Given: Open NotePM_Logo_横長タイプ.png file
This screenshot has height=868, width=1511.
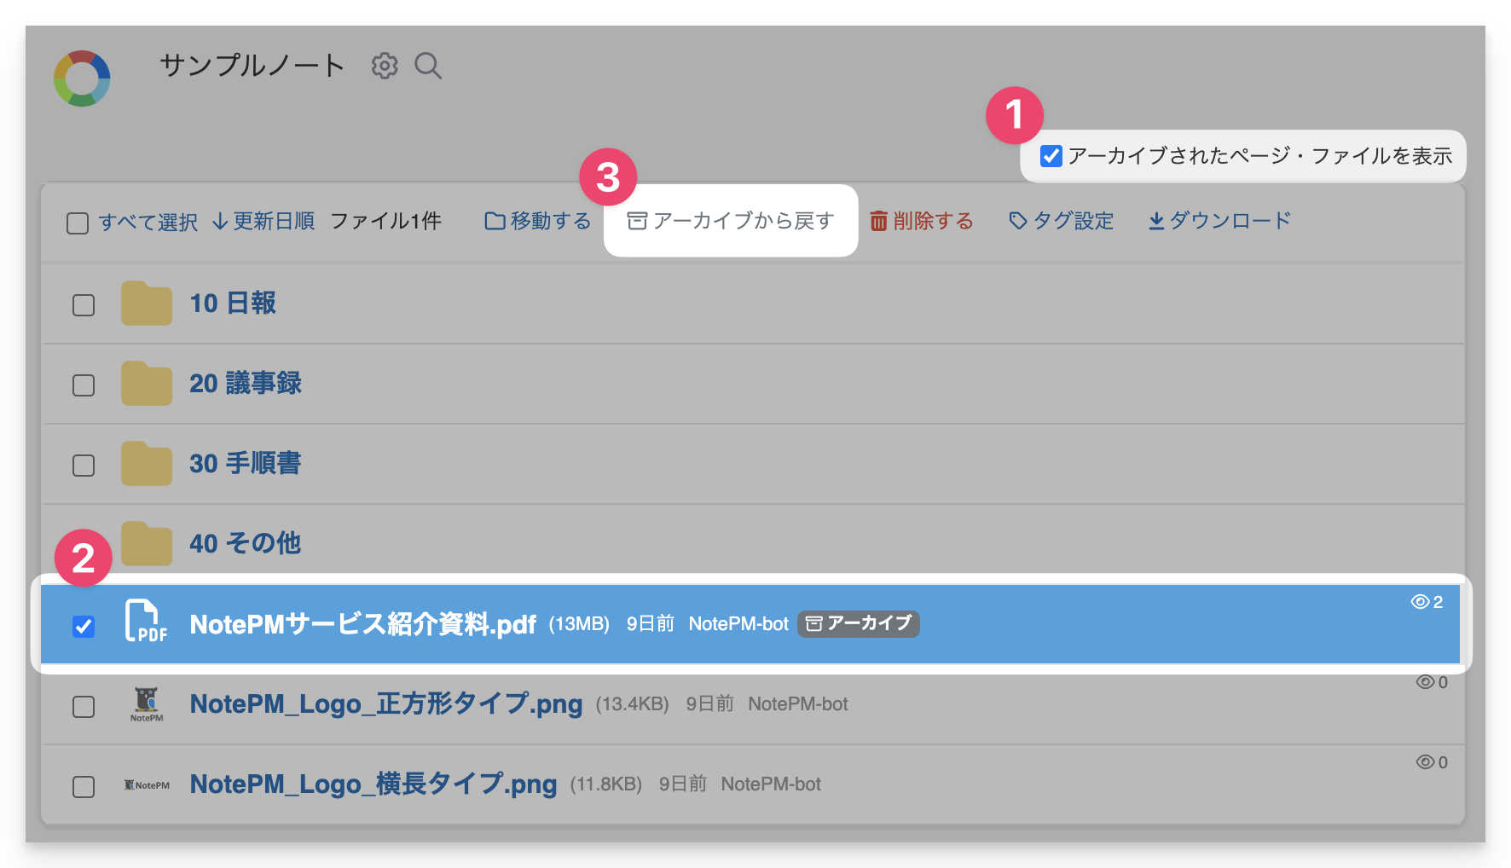Looking at the screenshot, I should [373, 784].
